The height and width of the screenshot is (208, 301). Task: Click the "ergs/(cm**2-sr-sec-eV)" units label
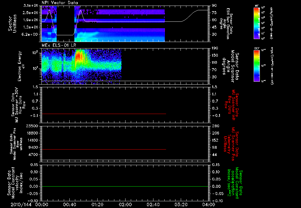click(272, 66)
